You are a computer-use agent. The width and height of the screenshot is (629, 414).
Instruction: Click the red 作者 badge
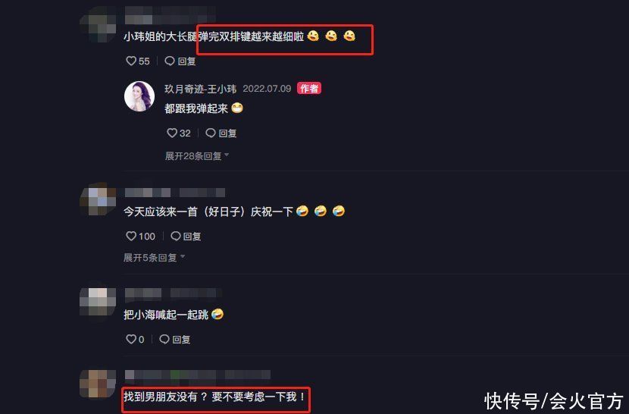point(309,89)
